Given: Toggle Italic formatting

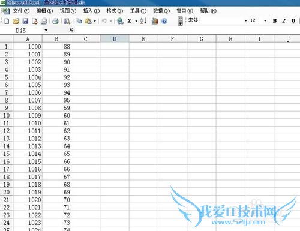Looking at the screenshot, I should tap(284, 21).
